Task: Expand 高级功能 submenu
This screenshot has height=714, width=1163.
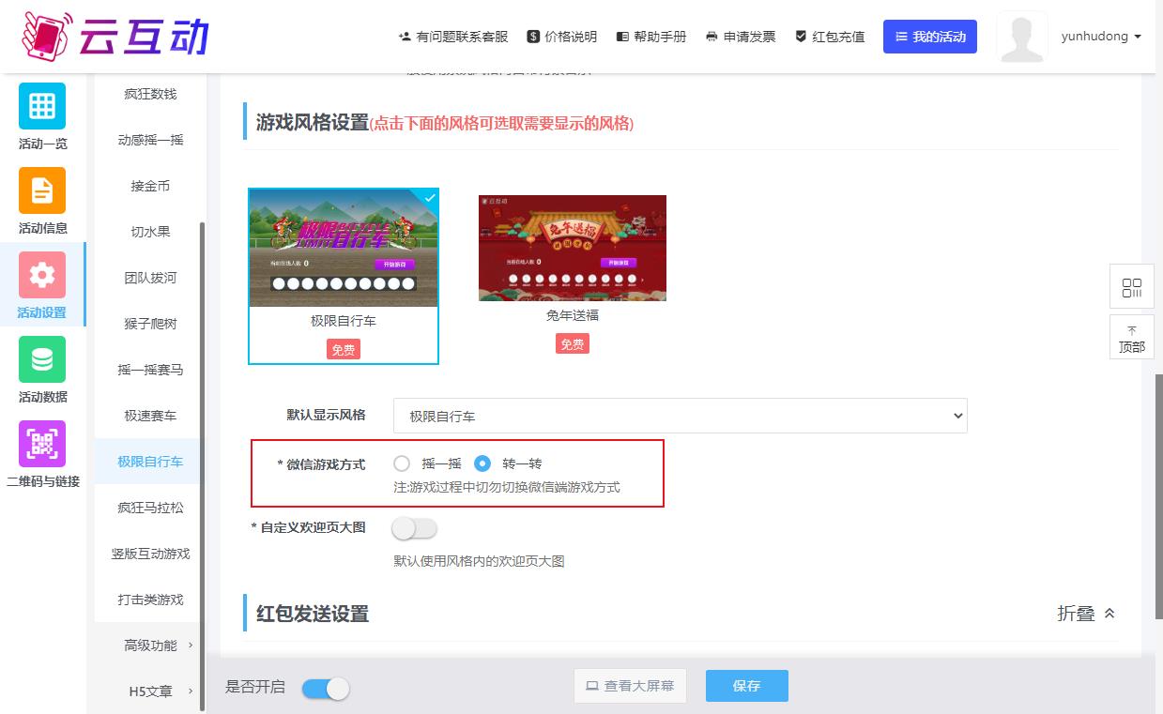Action: point(150,646)
